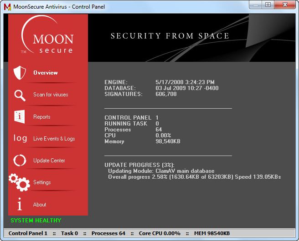
Task: Click the shield icon beside Overview
Action: pyautogui.click(x=20, y=73)
